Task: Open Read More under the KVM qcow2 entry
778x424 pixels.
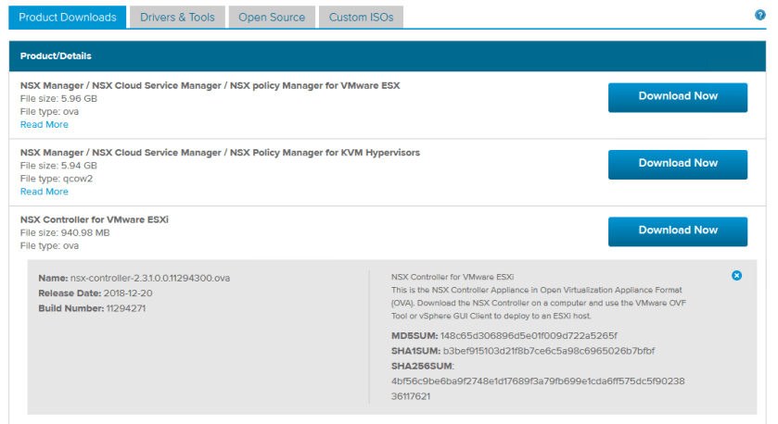Action: [45, 192]
